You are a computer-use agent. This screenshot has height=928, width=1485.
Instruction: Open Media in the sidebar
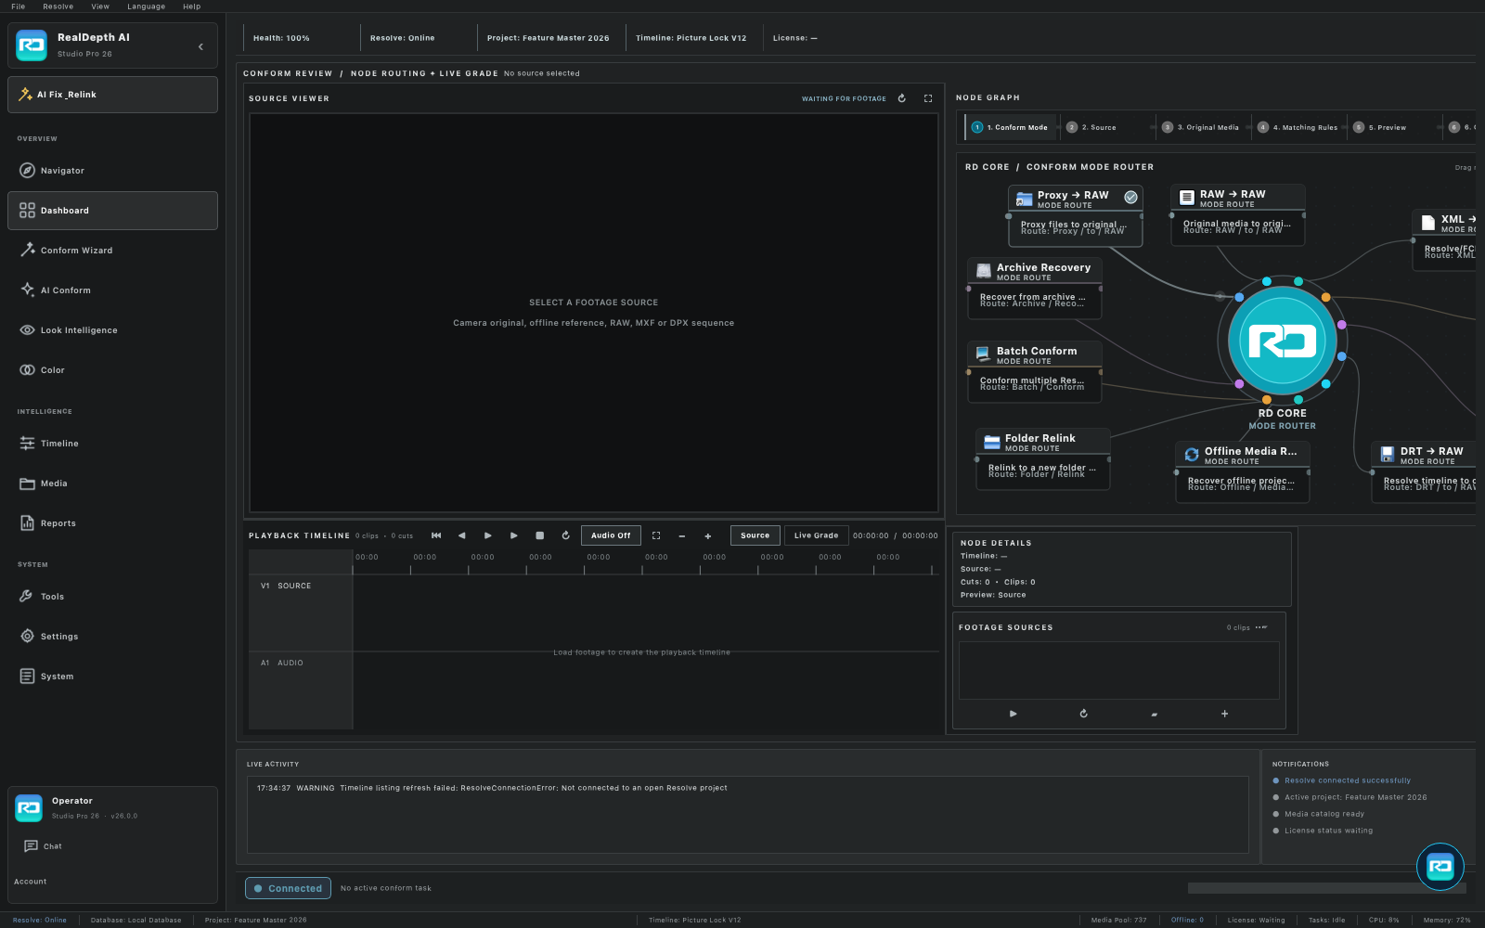112,483
